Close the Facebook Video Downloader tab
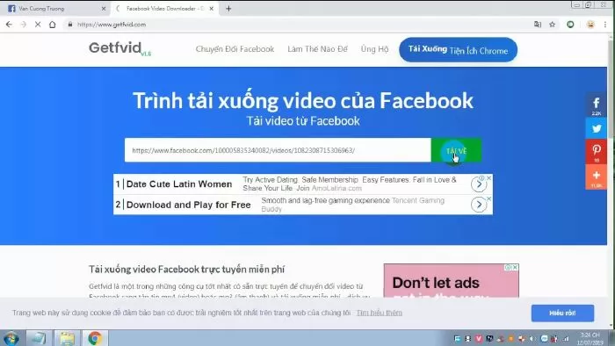This screenshot has height=346, width=615. pos(212,8)
